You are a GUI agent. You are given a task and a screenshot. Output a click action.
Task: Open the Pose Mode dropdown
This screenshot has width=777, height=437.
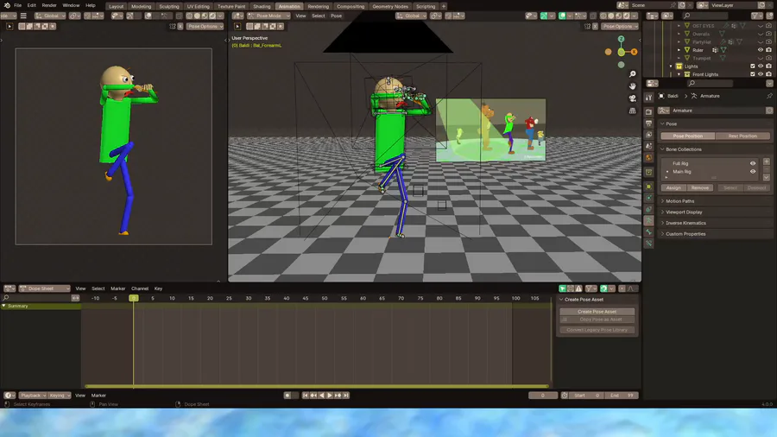268,16
